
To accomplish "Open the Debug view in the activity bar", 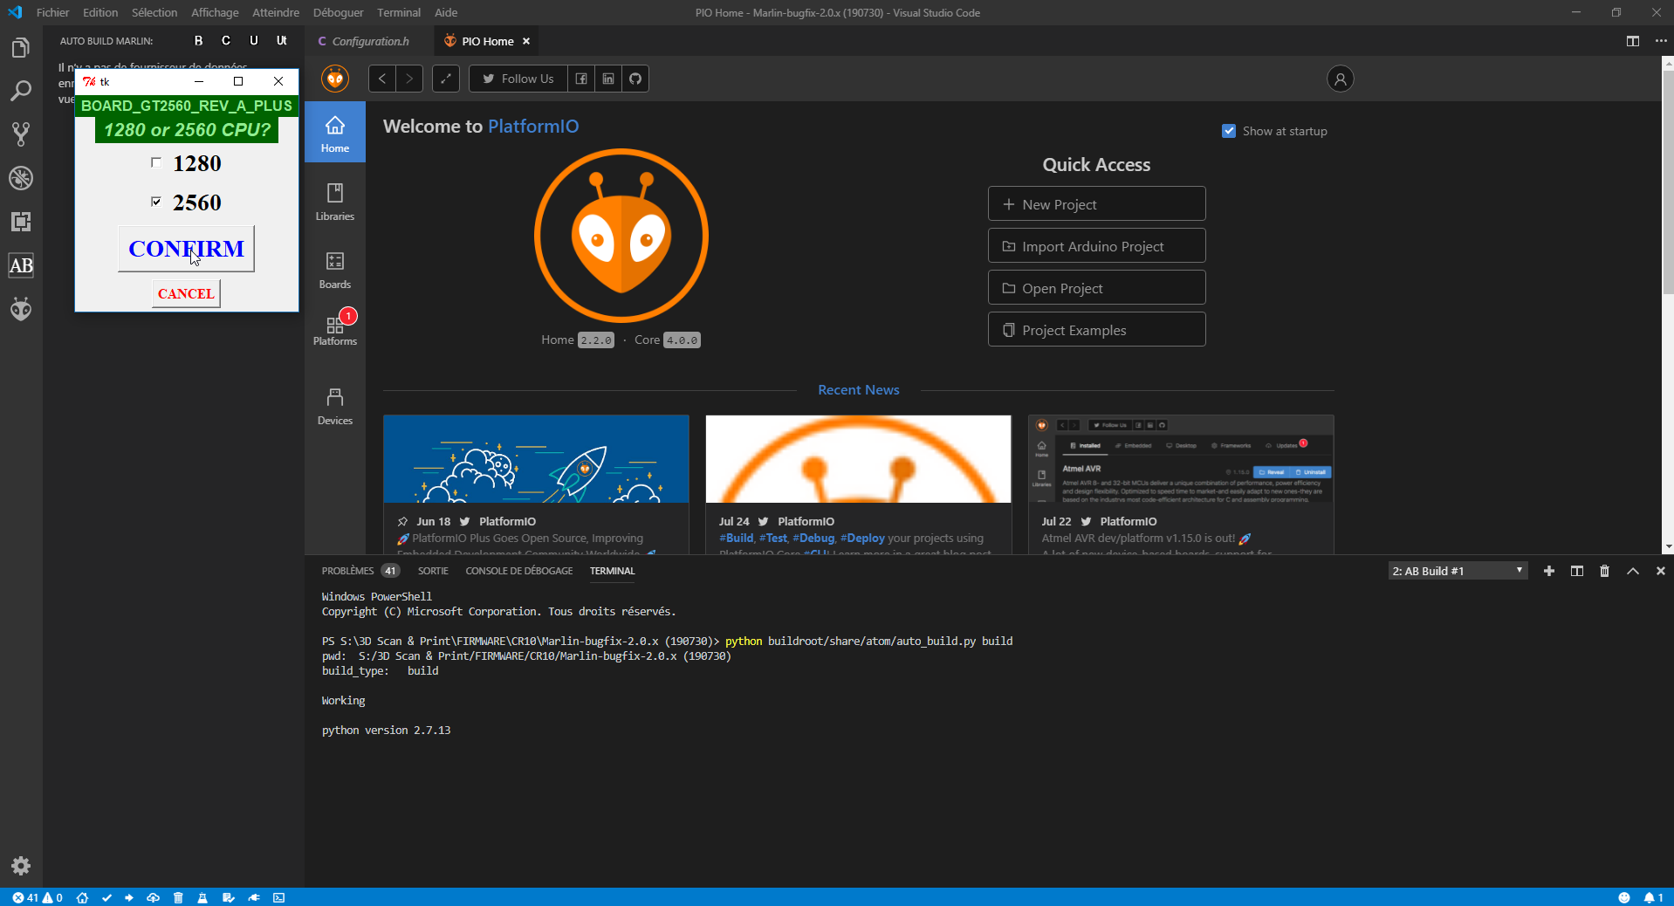I will tap(21, 178).
